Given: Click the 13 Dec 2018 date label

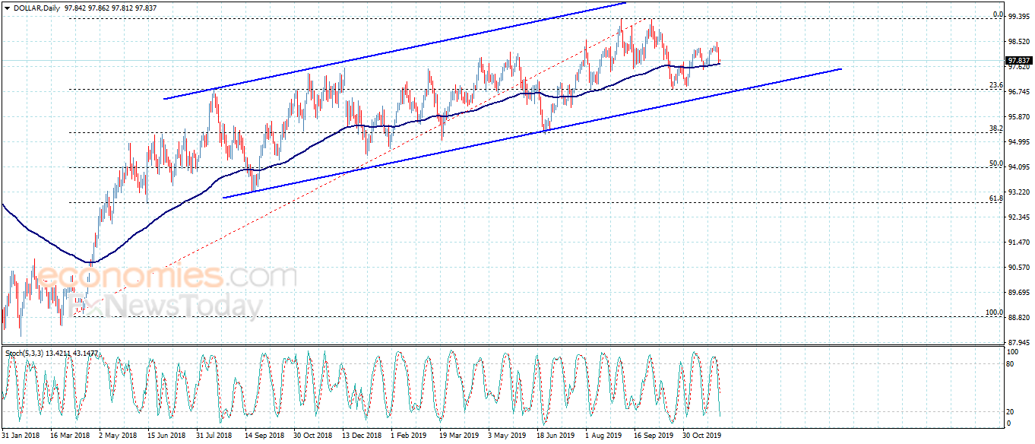Looking at the screenshot, I should coord(361,436).
